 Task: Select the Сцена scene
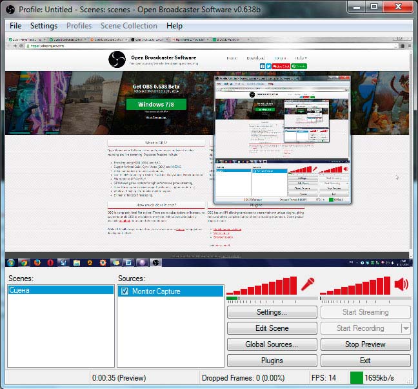click(61, 290)
